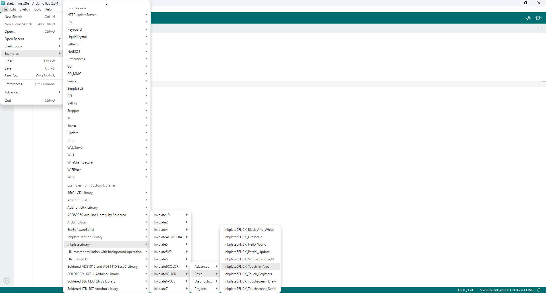Open Inkplate6FLICK_Touchscreen_Draw example
This screenshot has width=546, height=293.
[250, 281]
